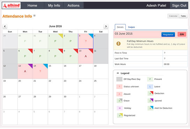Click the favorite star next to Attendance Info
Screen dimensions: 190x129
pyautogui.click(x=35, y=15)
